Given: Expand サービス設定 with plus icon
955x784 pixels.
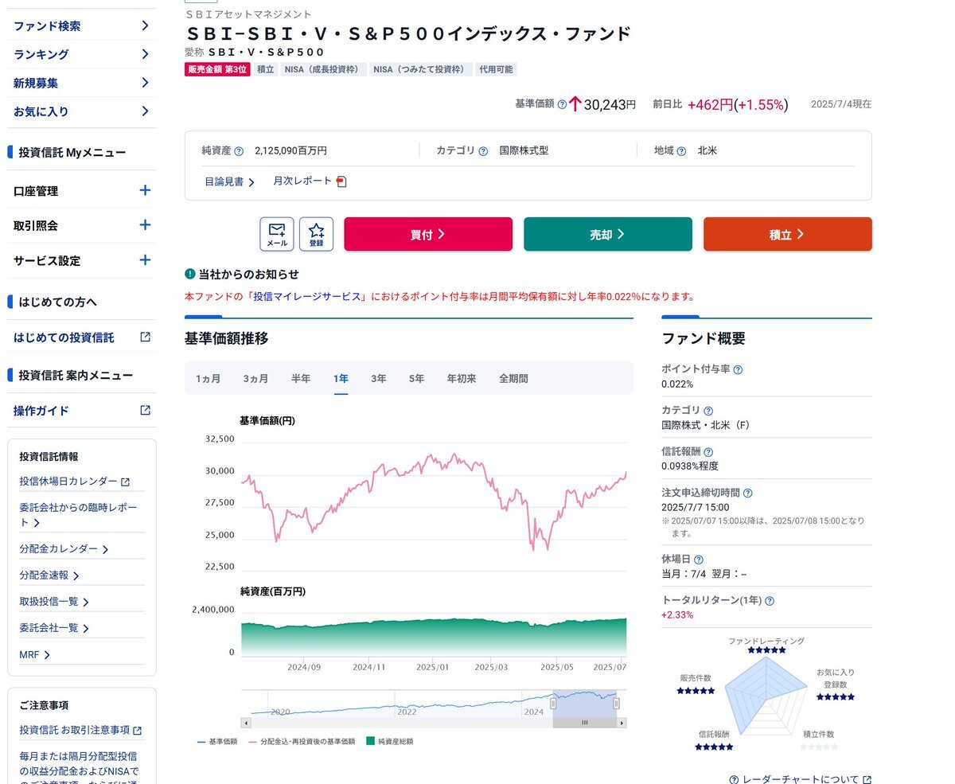Looking at the screenshot, I should tap(145, 259).
